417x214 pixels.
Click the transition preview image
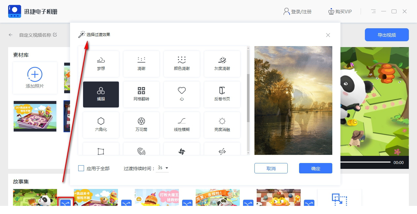(x=293, y=100)
